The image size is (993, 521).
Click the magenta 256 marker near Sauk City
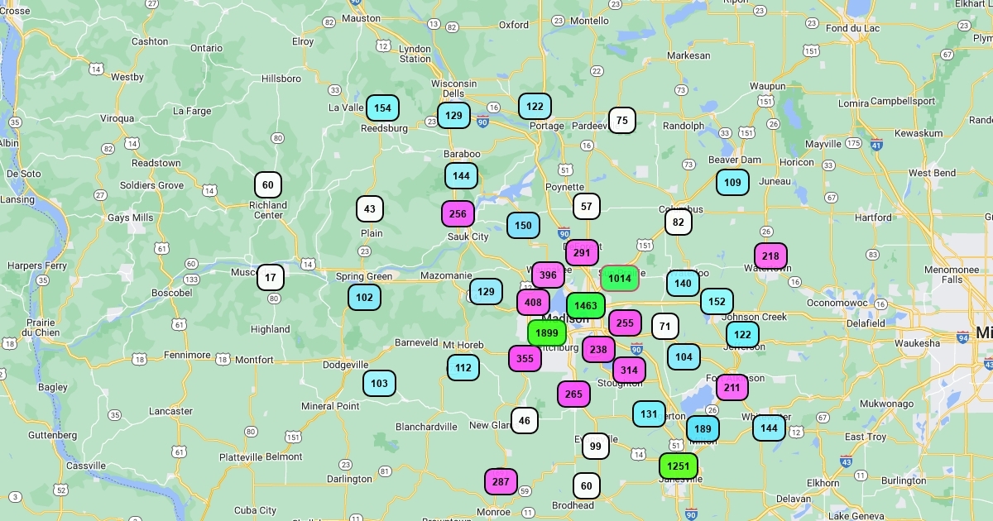458,214
